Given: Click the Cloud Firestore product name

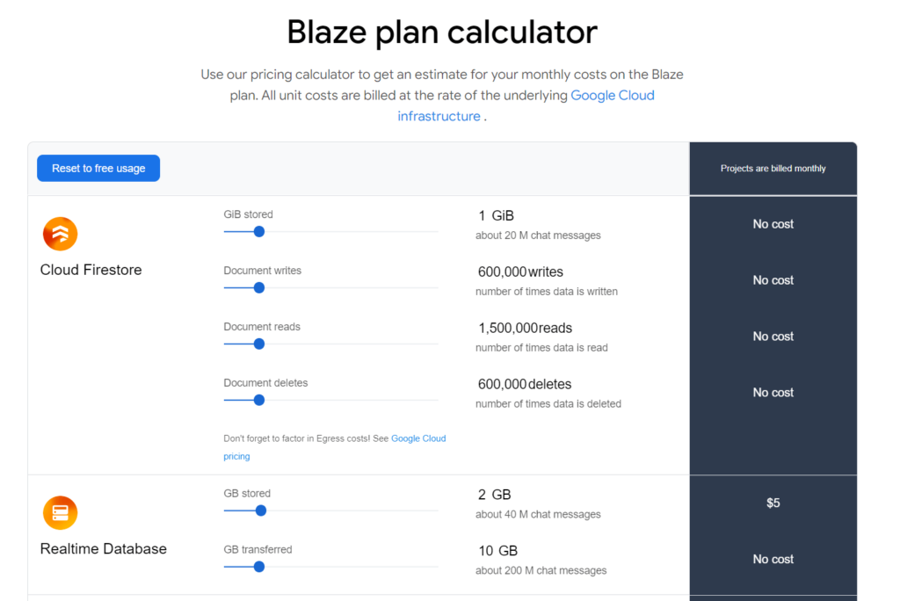Looking at the screenshot, I should [91, 270].
